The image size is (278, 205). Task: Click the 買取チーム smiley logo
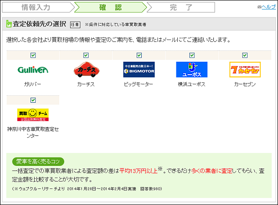click(x=33, y=115)
